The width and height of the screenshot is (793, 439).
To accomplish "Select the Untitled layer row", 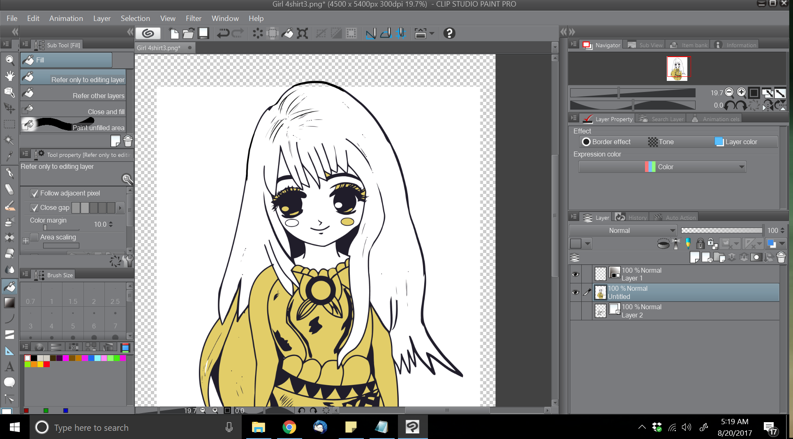I will click(x=687, y=292).
